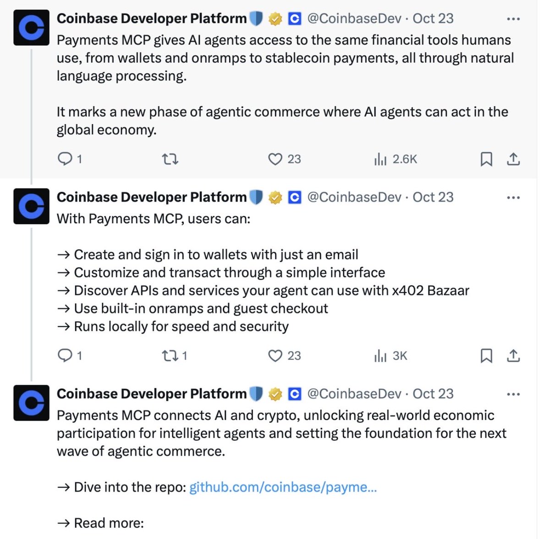Retweet the 'With Payments MCP' tweet
This screenshot has width=550, height=539.
170,356
